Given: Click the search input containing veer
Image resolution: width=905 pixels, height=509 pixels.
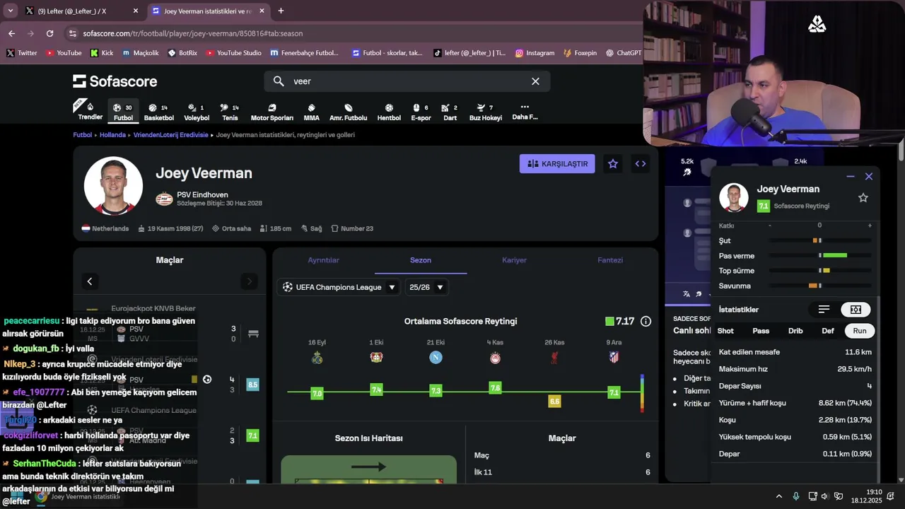Looking at the screenshot, I should point(407,81).
